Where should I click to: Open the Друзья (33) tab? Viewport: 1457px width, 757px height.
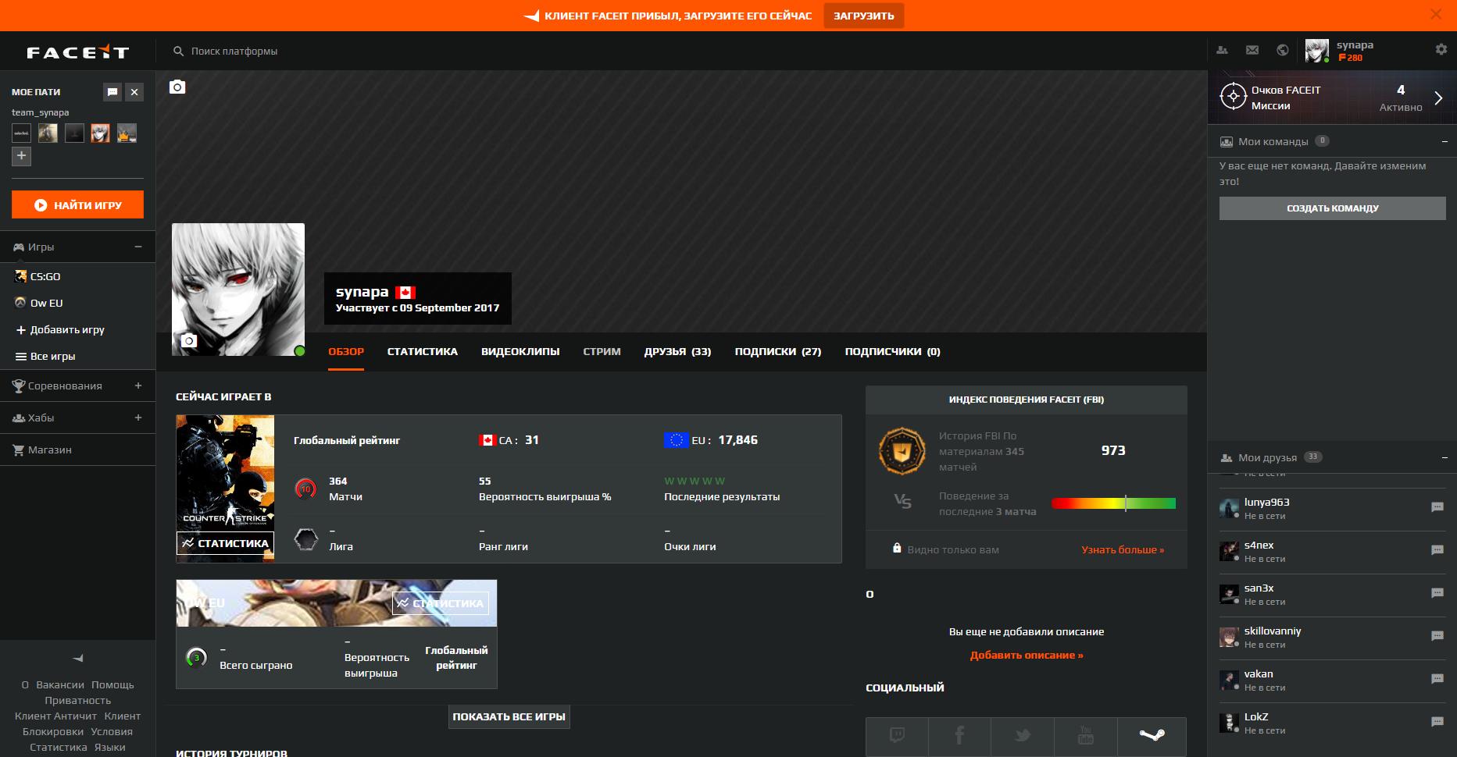(677, 351)
